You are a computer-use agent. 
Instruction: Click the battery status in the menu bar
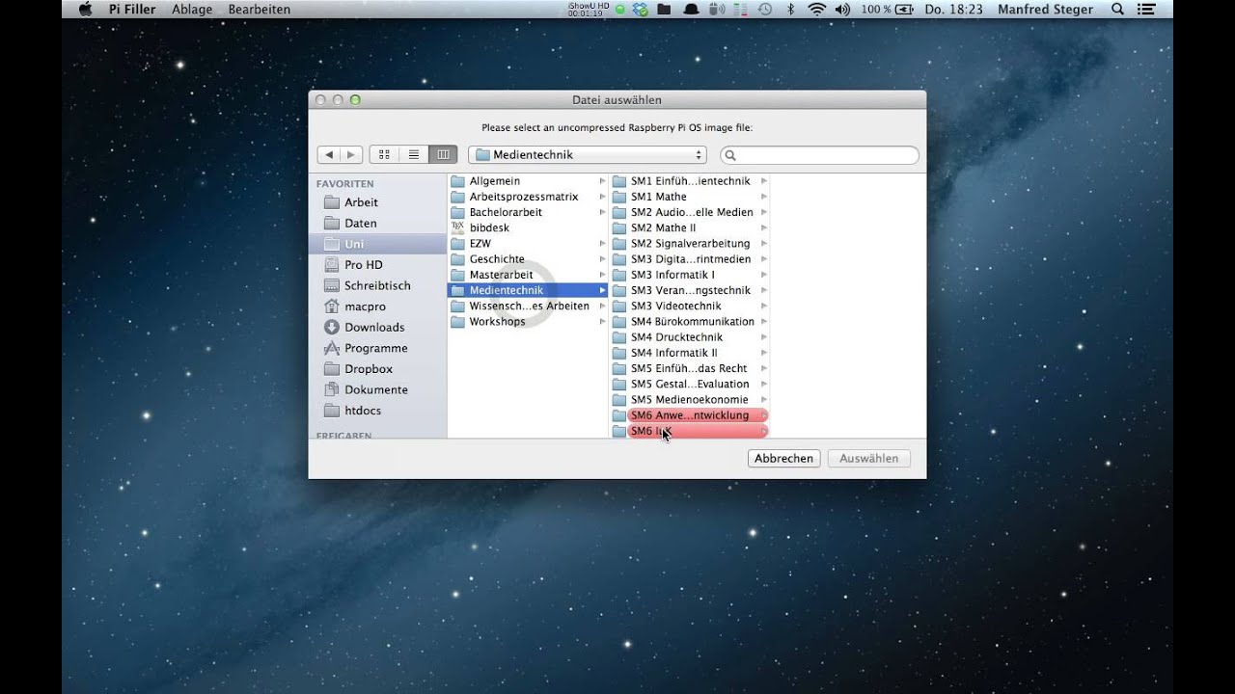[x=888, y=9]
